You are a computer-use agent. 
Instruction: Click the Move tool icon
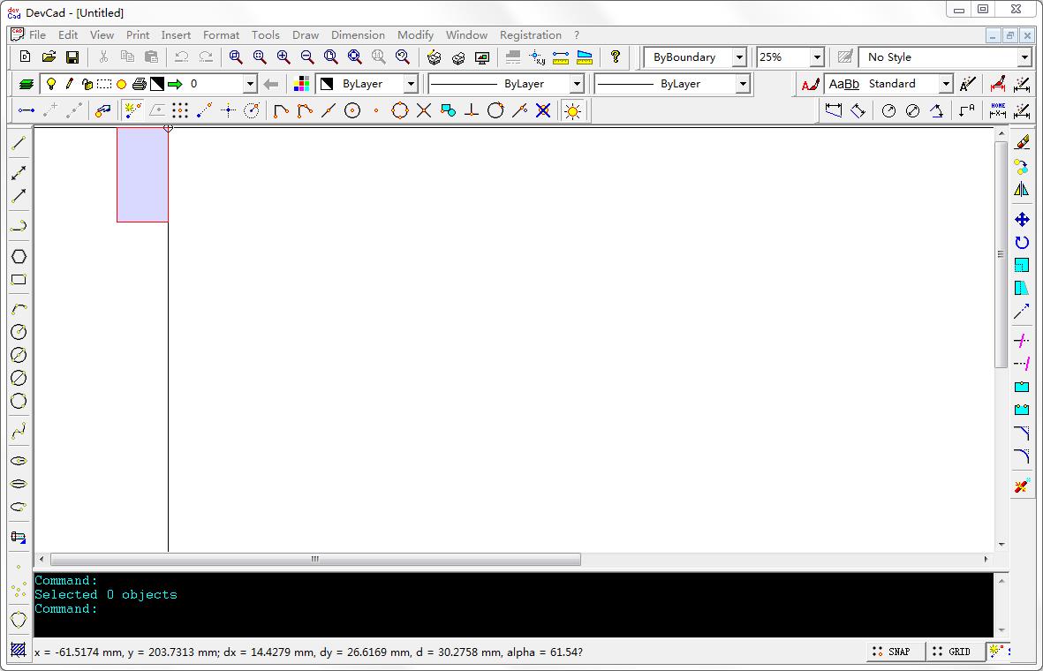(x=1022, y=219)
